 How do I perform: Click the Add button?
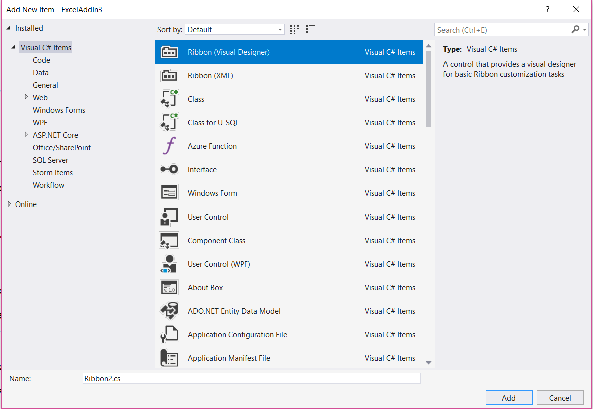[x=509, y=398]
